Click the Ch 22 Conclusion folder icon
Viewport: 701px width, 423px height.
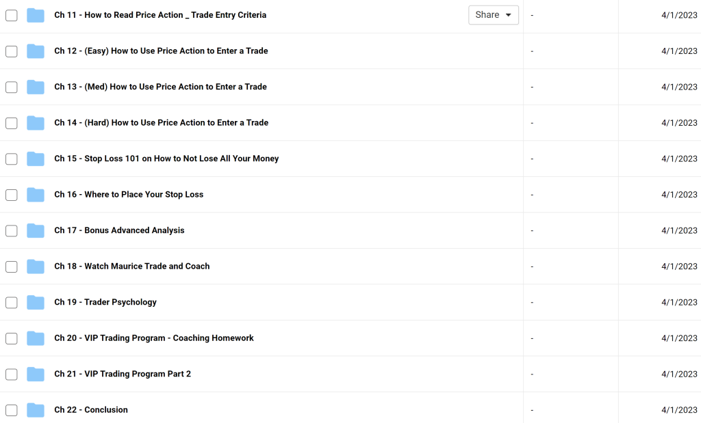(36, 410)
